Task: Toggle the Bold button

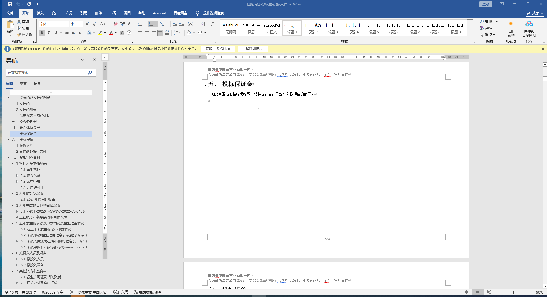Action: pyautogui.click(x=42, y=33)
